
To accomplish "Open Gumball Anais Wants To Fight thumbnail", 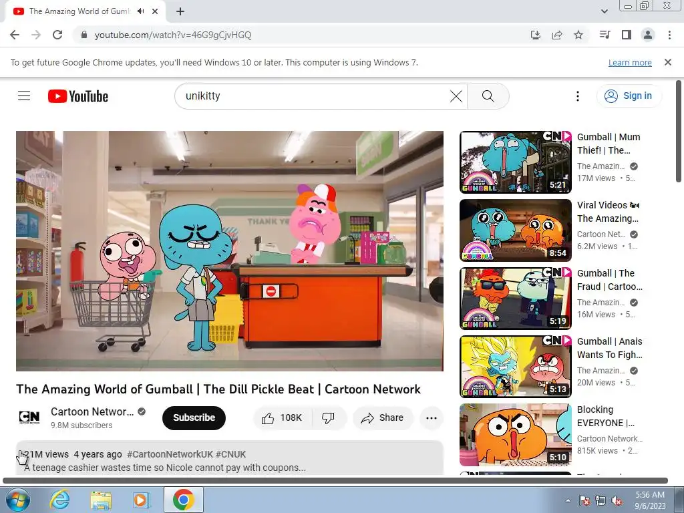I will tap(516, 367).
